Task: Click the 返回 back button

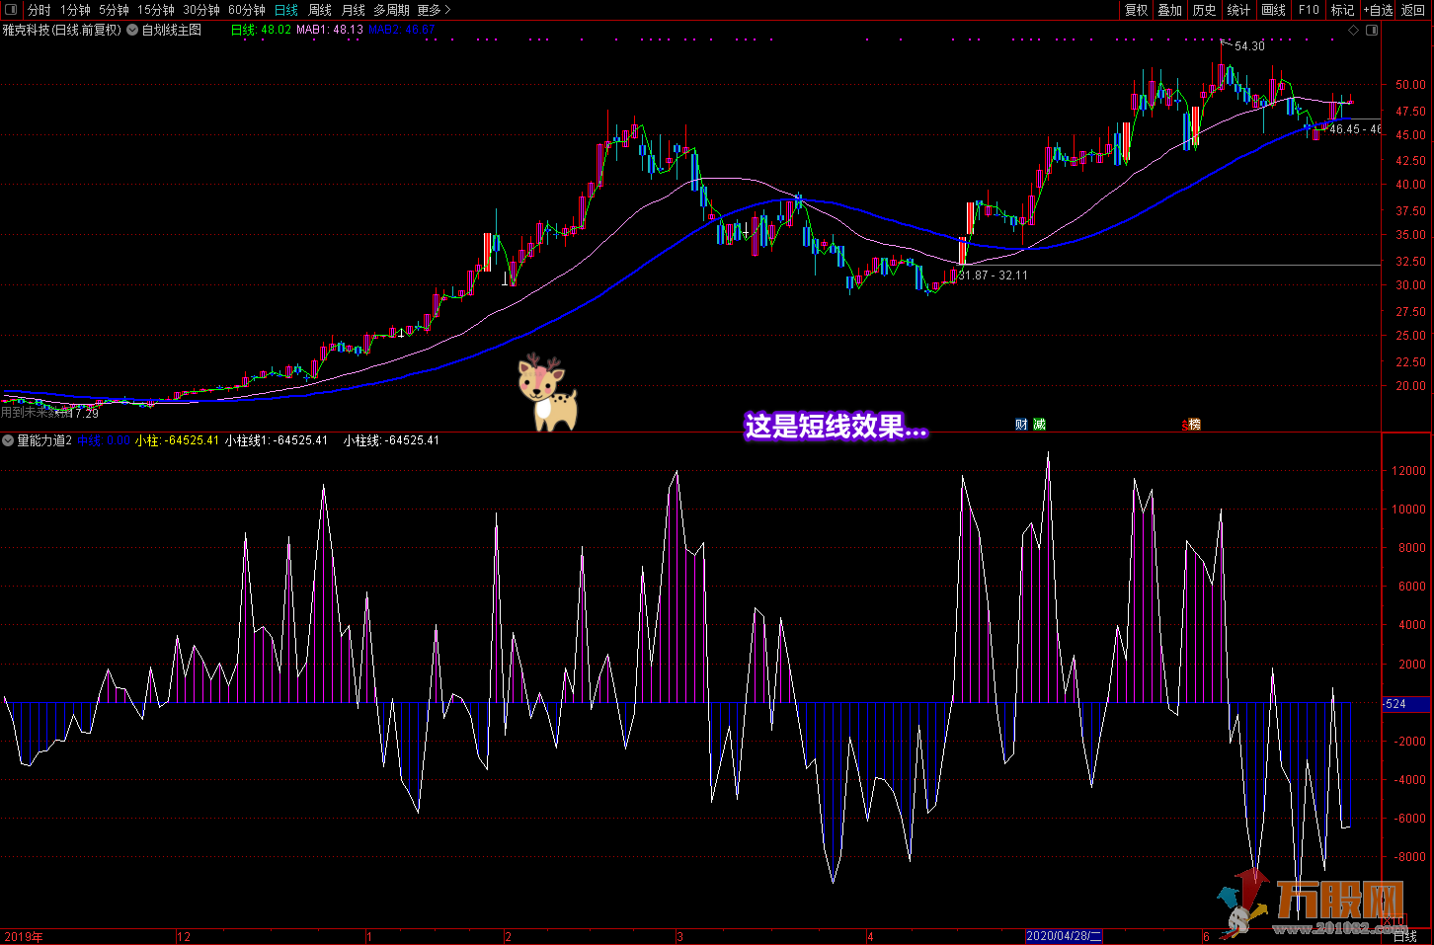Action: point(1413,10)
